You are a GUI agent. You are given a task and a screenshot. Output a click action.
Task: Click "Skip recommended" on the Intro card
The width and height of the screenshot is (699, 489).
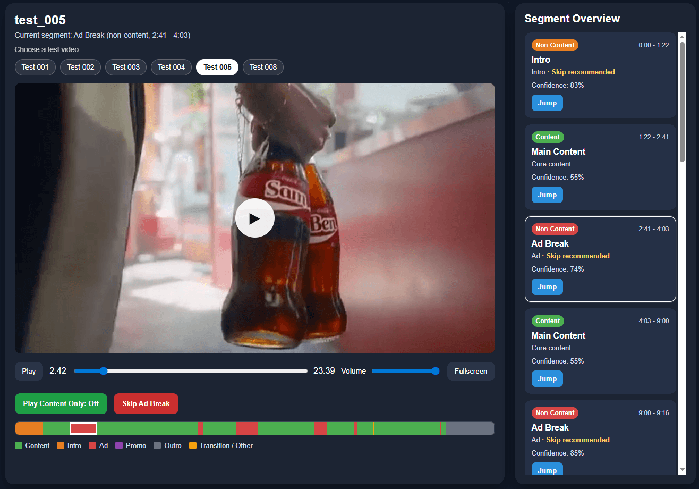coord(583,72)
